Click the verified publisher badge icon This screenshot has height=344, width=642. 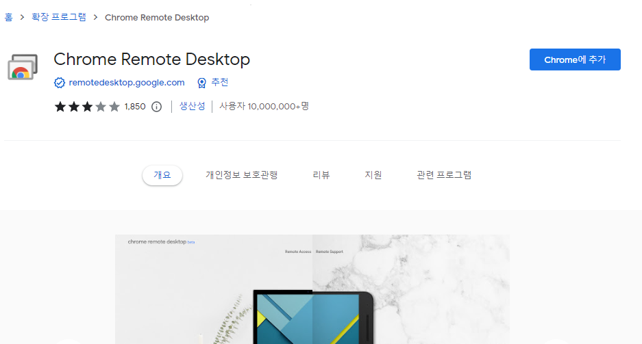tap(60, 83)
